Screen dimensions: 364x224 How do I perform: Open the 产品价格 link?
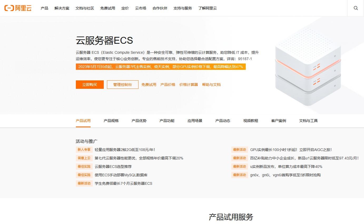point(168,85)
